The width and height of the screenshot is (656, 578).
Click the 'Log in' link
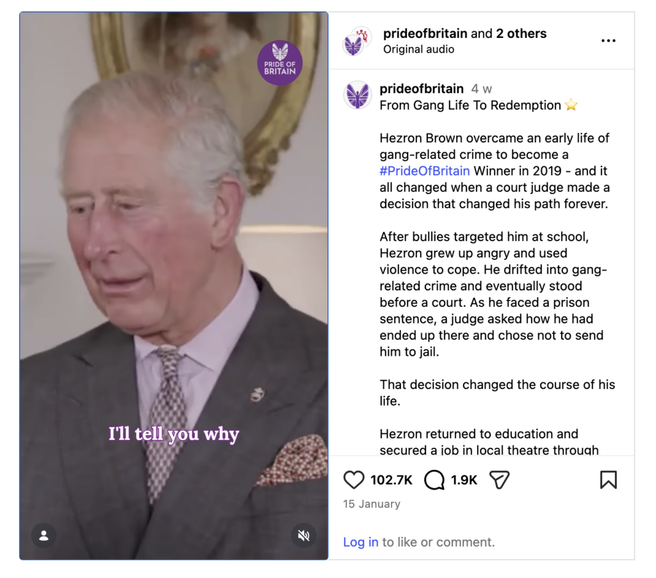(361, 542)
